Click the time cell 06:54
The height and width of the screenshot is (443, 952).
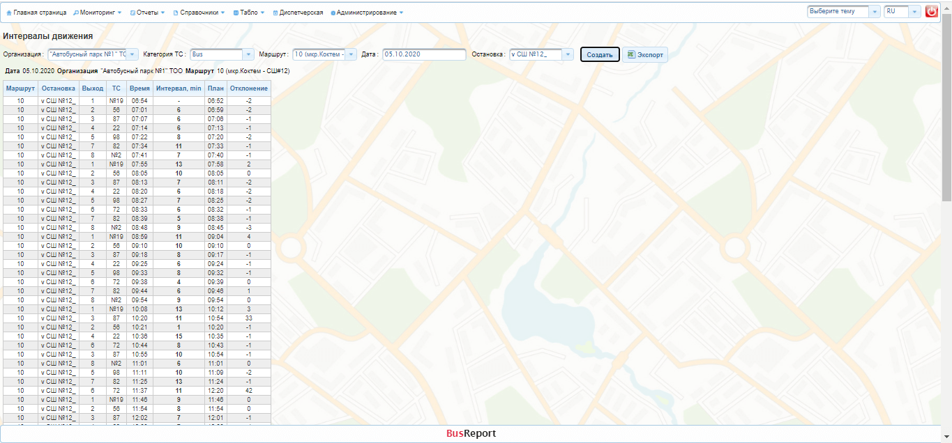click(x=139, y=101)
